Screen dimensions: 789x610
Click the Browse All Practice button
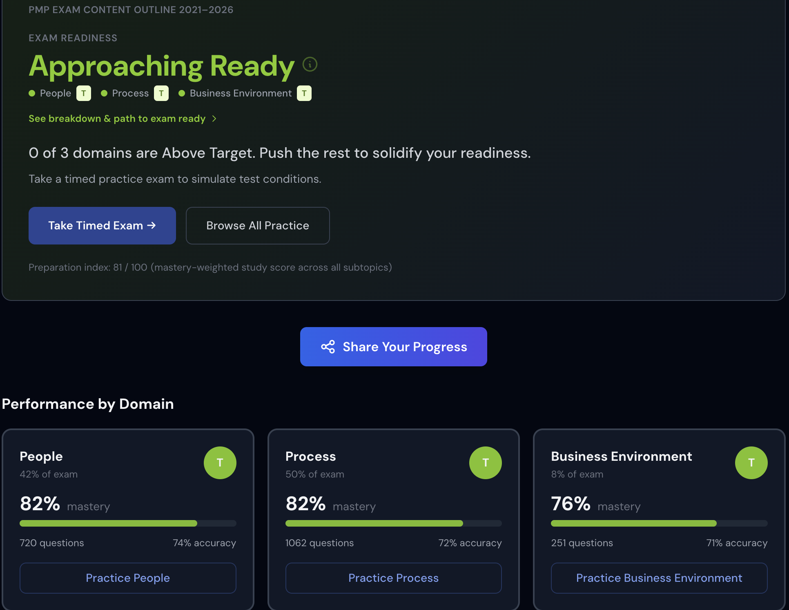click(257, 225)
